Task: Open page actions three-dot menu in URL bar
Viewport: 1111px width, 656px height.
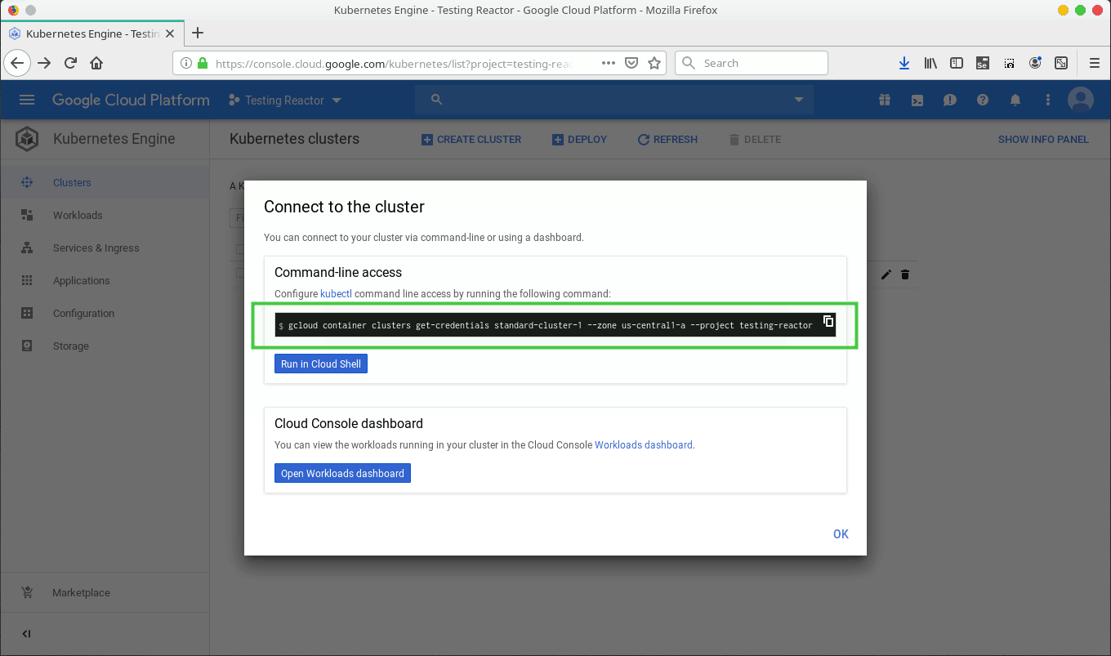Action: click(x=609, y=63)
